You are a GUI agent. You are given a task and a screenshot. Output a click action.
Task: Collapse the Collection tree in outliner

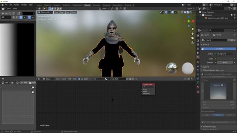(200, 15)
